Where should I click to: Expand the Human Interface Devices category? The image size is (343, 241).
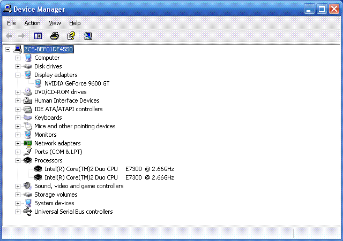point(18,100)
